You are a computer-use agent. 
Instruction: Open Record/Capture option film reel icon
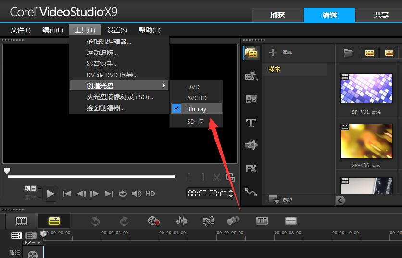click(154, 221)
